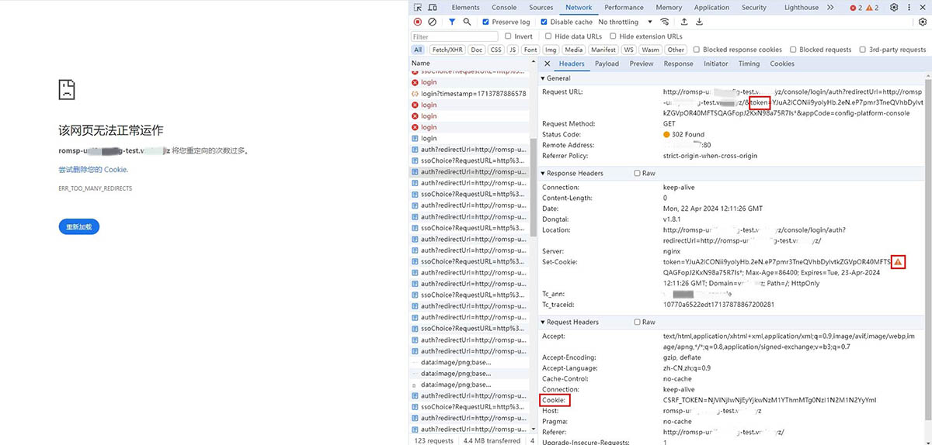Toggle the device toolbar icon
932x445 pixels.
[x=433, y=8]
